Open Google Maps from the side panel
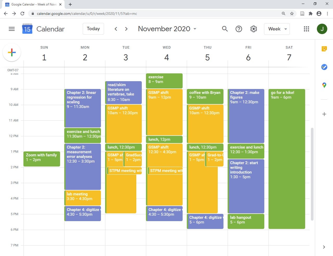333x256 pixels. 324,85
